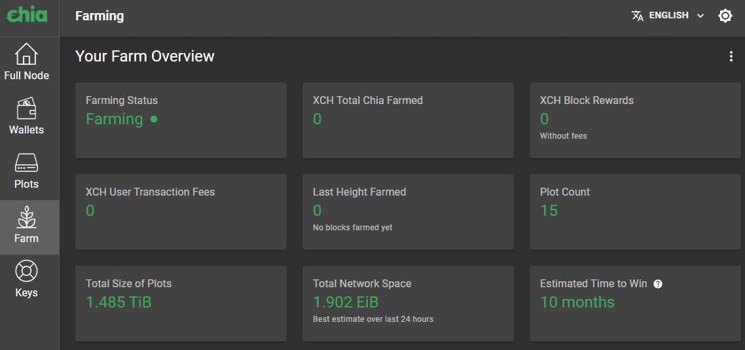
Task: Open the Plots section
Action: coord(26,171)
